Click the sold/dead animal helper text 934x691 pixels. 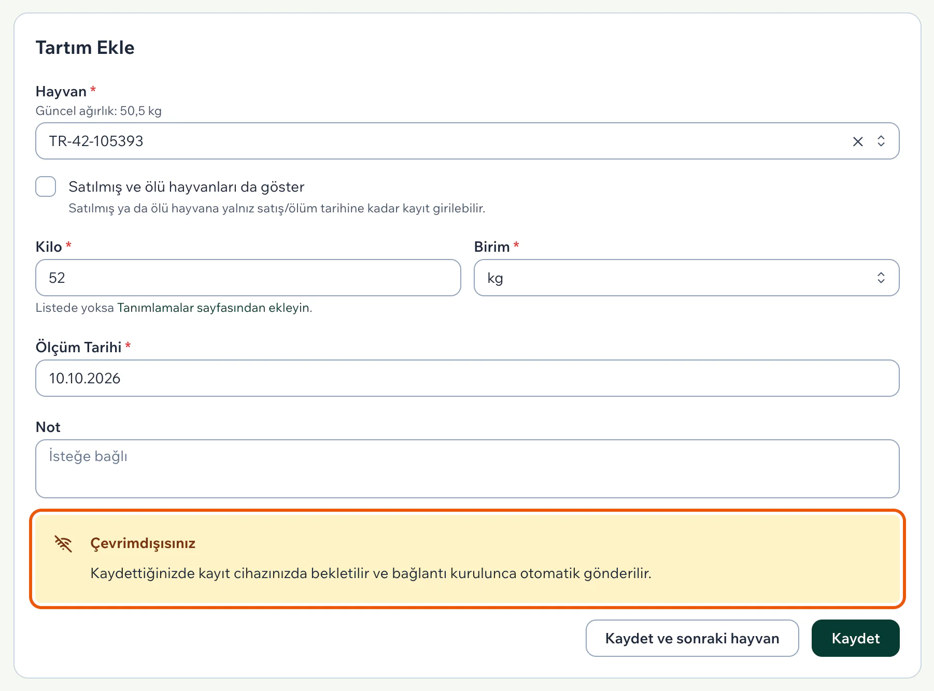(x=277, y=208)
